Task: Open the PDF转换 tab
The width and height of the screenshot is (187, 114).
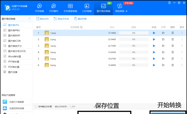Action: click(x=39, y=8)
